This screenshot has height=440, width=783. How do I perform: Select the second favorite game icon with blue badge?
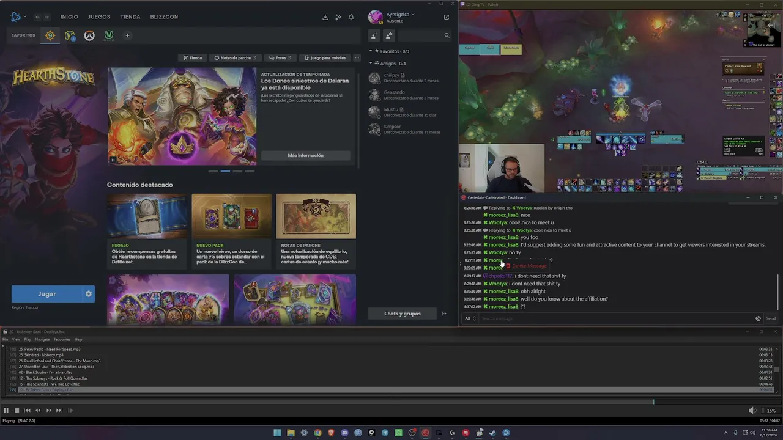[x=70, y=35]
